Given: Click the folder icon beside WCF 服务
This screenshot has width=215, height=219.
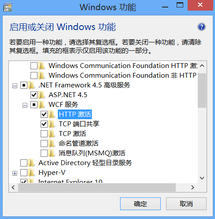Looking at the screenshot, I should click(x=41, y=105).
